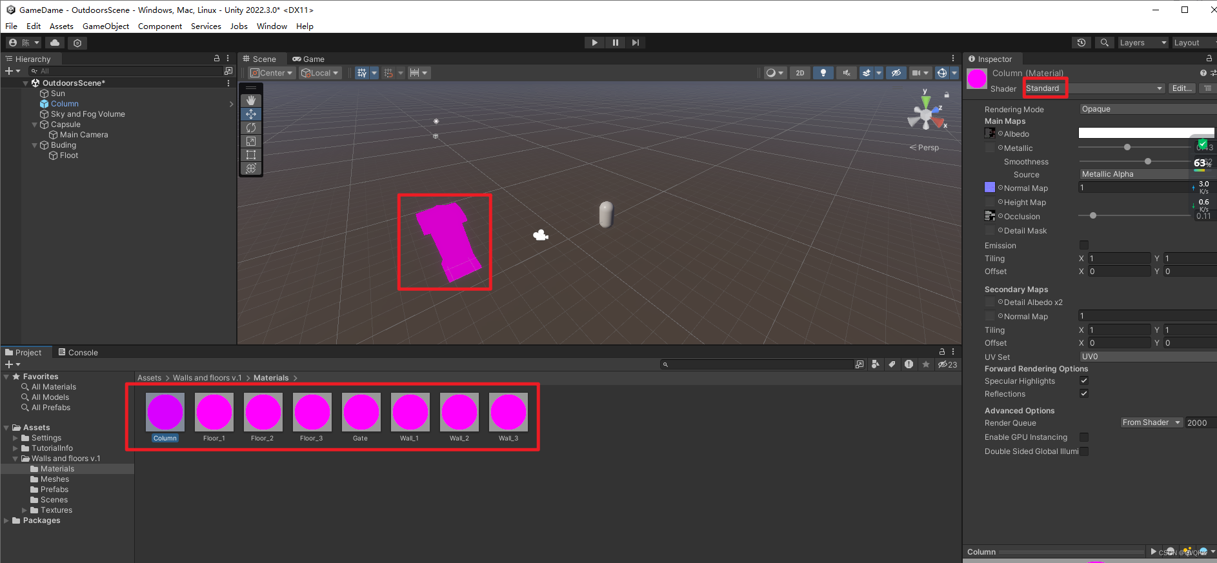This screenshot has width=1217, height=563.
Task: Click Search by Type icon in Project
Action: (x=875, y=364)
